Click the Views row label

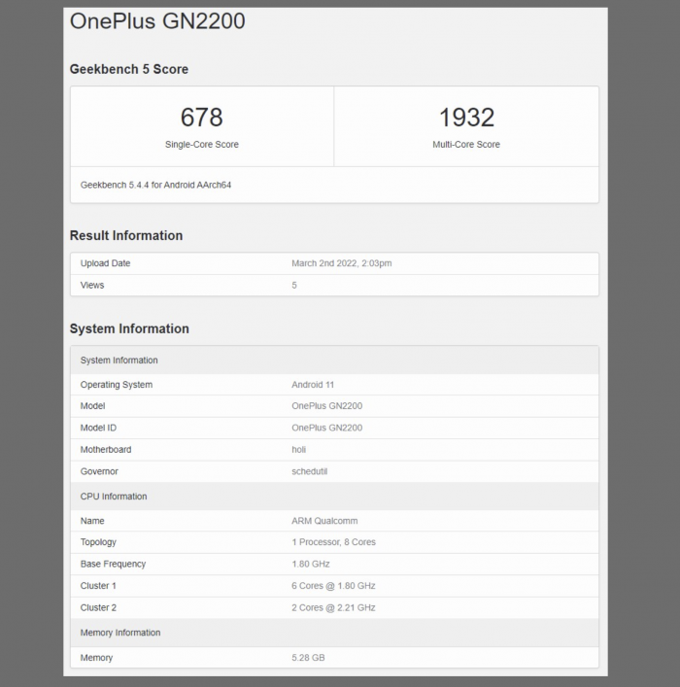coord(92,286)
